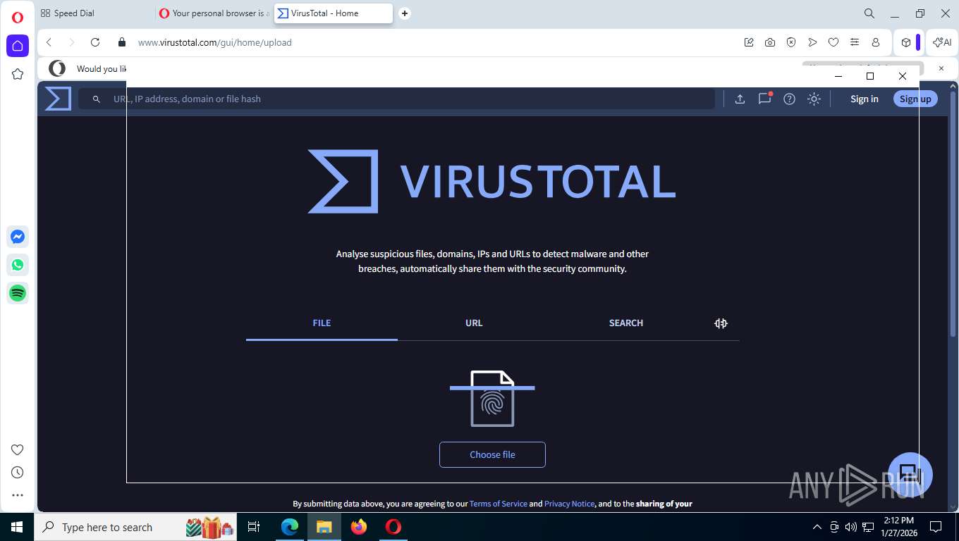
Task: Launch Microsoft Edge from taskbar
Action: point(290,527)
